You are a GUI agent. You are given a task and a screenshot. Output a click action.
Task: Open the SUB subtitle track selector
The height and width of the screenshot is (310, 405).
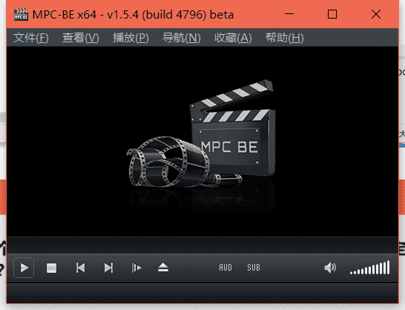click(x=254, y=268)
